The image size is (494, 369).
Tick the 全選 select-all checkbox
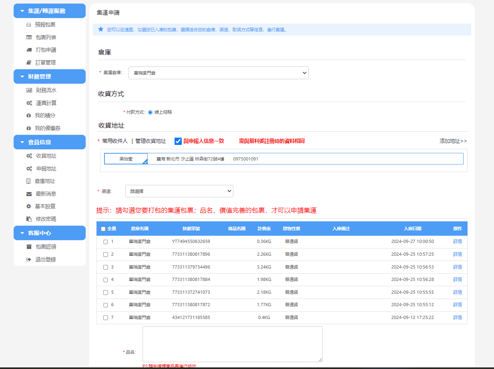click(x=103, y=229)
